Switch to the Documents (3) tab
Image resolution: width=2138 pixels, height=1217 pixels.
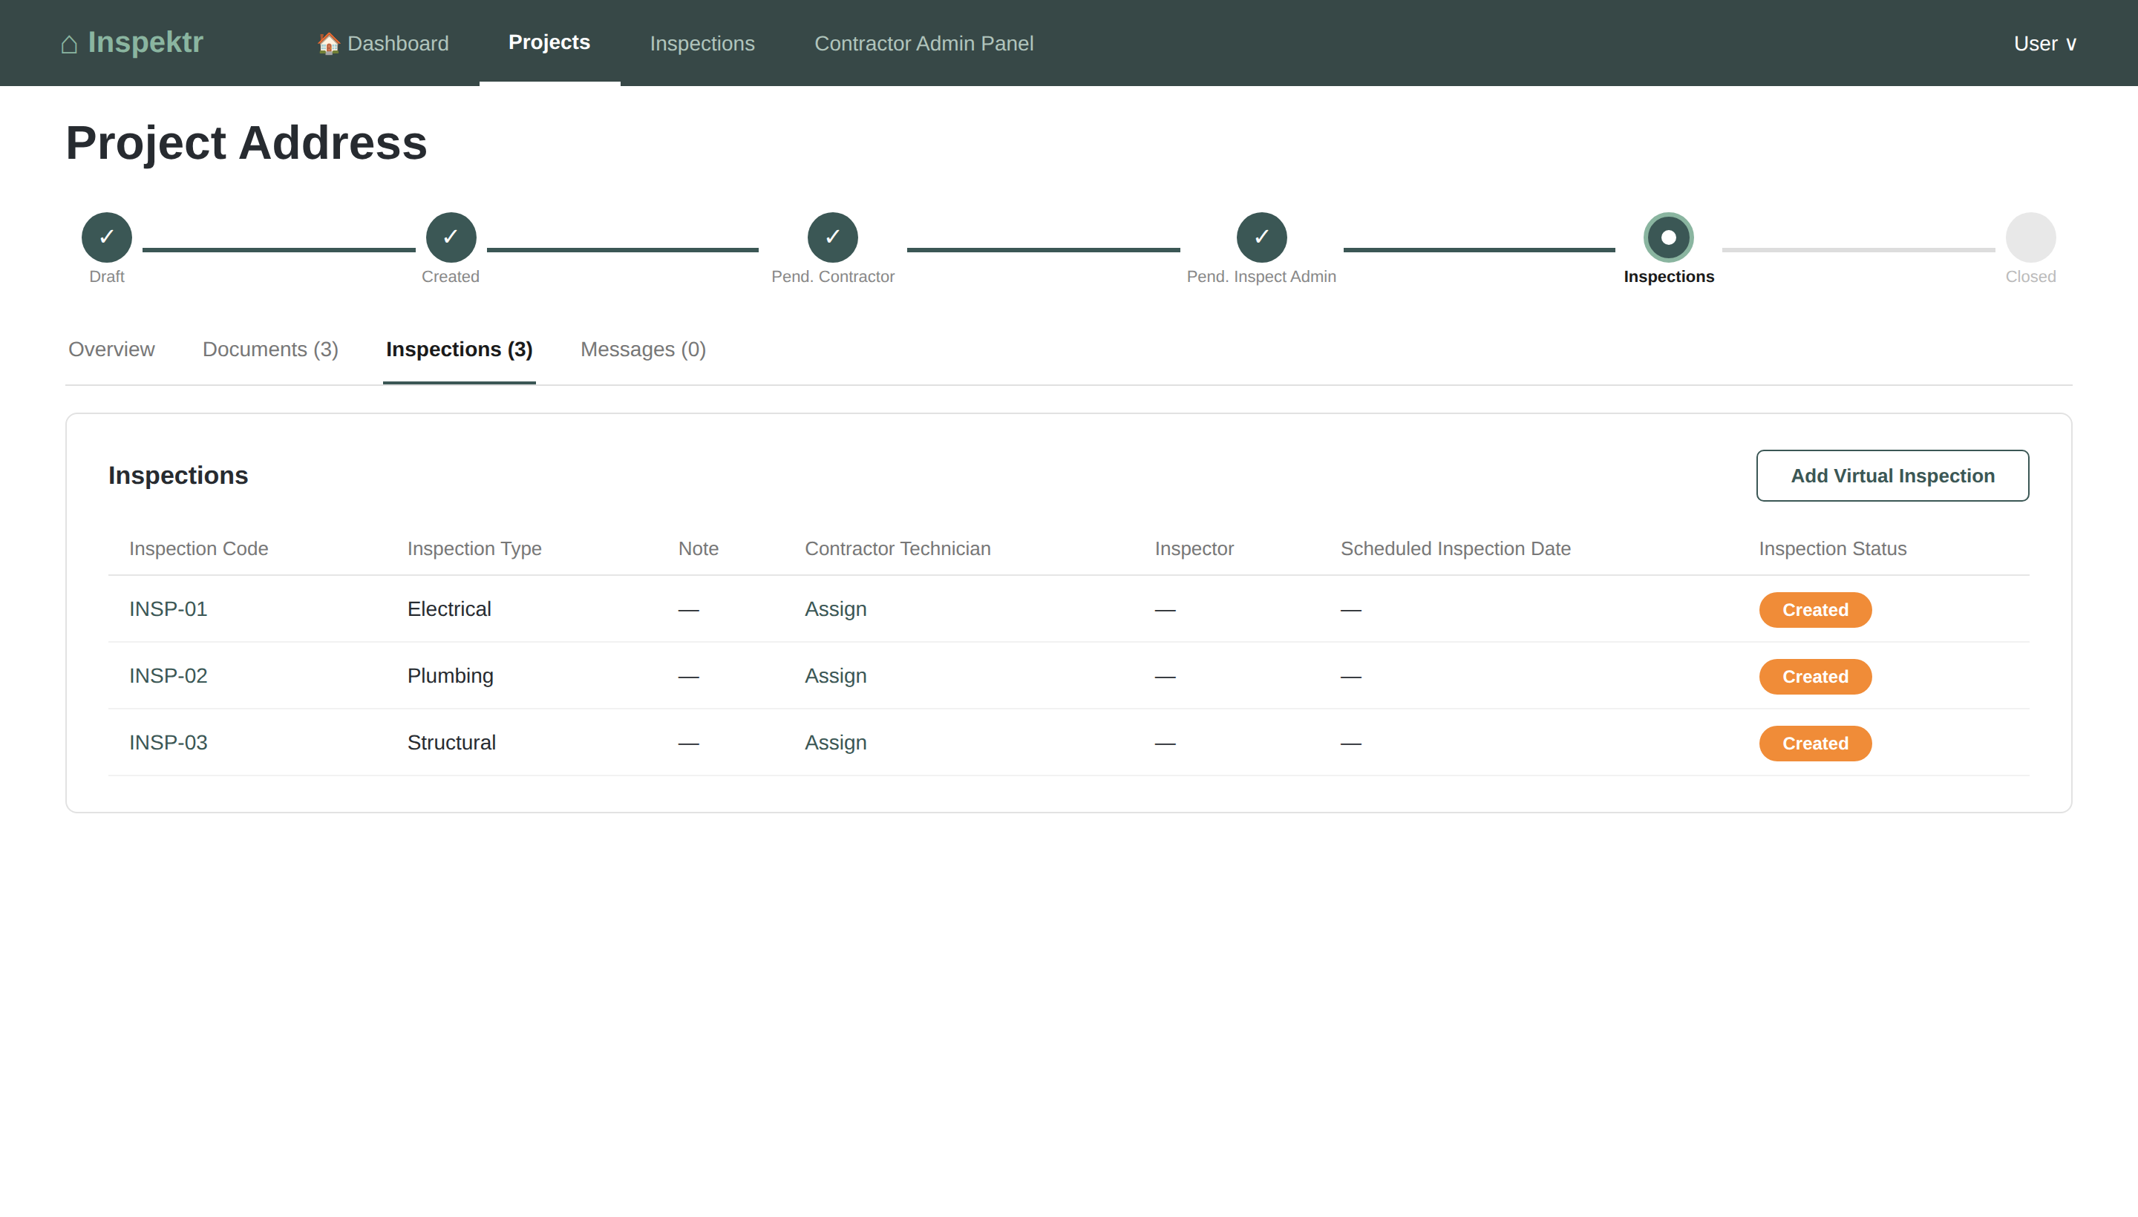click(270, 350)
